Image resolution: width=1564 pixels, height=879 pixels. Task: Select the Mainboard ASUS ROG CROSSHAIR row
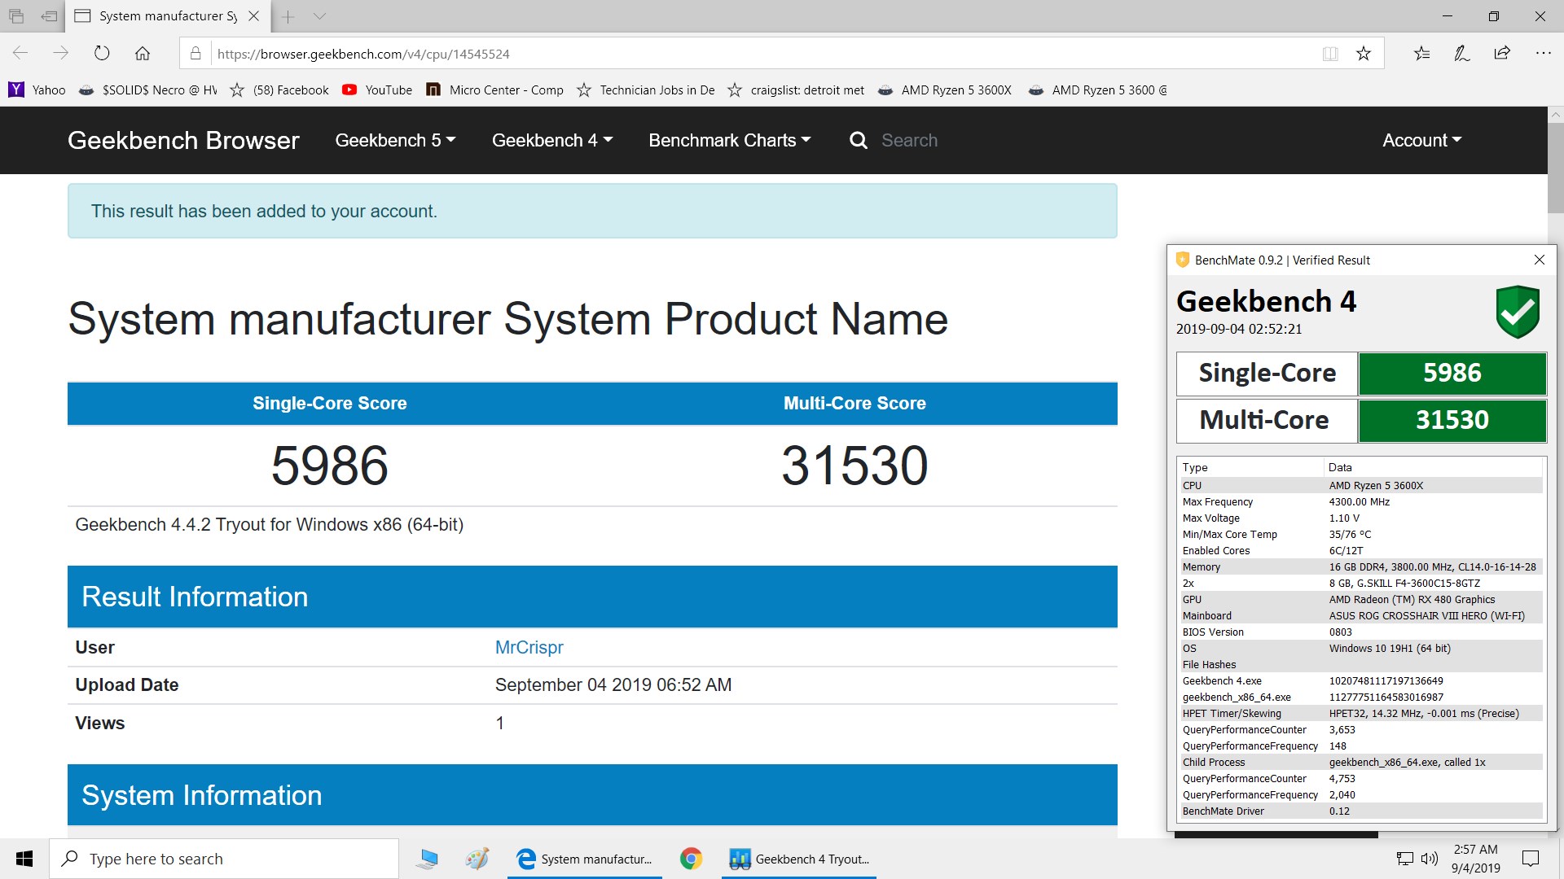coord(1361,615)
